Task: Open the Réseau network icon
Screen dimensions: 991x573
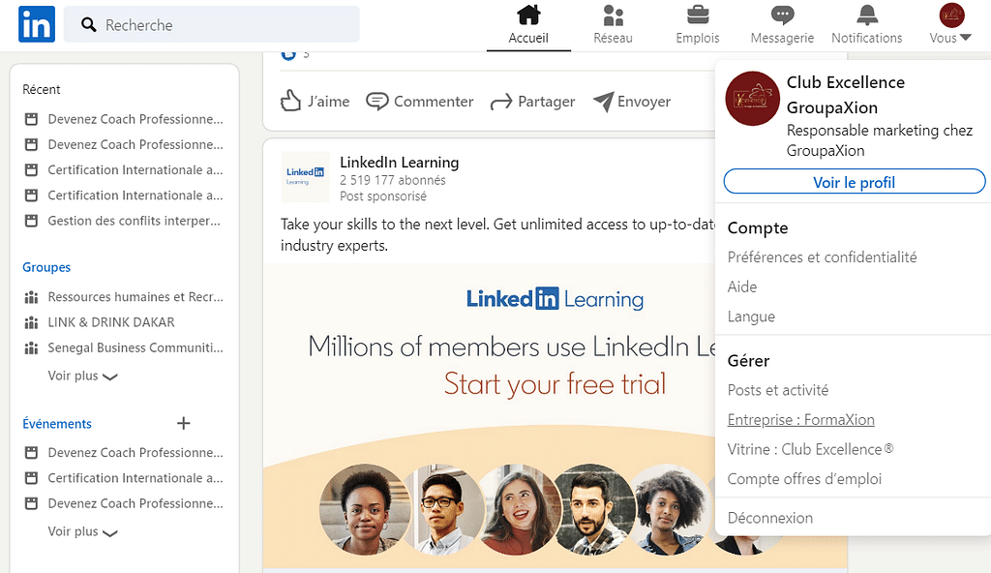Action: click(613, 15)
